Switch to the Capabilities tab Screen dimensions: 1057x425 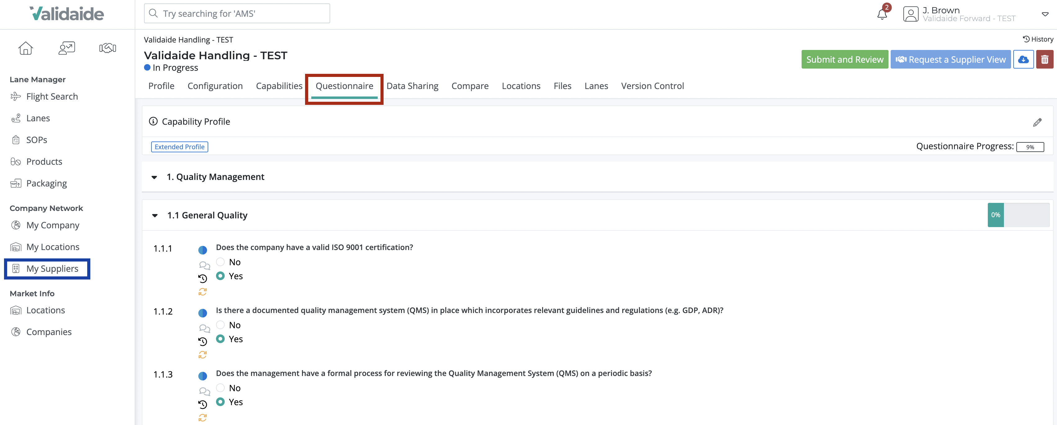(x=279, y=86)
